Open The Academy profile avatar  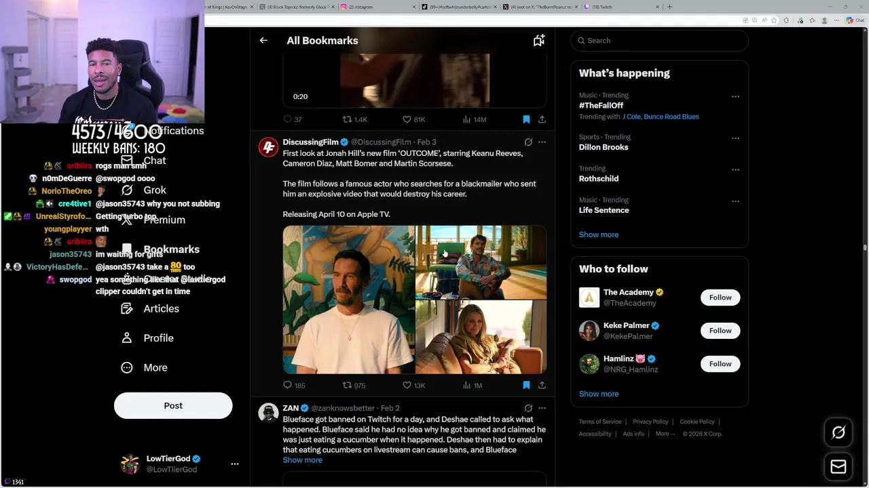pos(589,298)
